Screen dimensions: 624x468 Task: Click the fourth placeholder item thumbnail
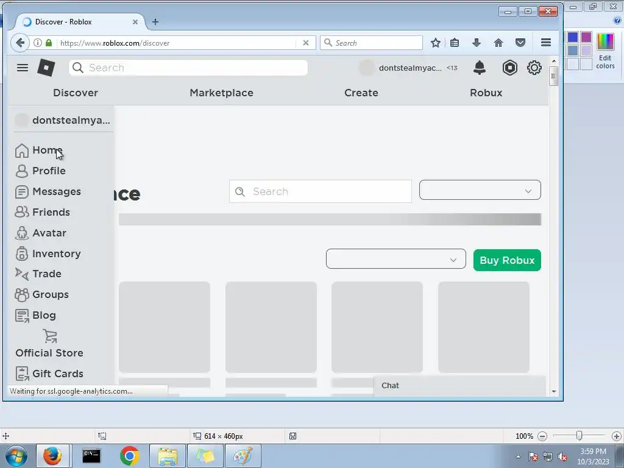484,327
